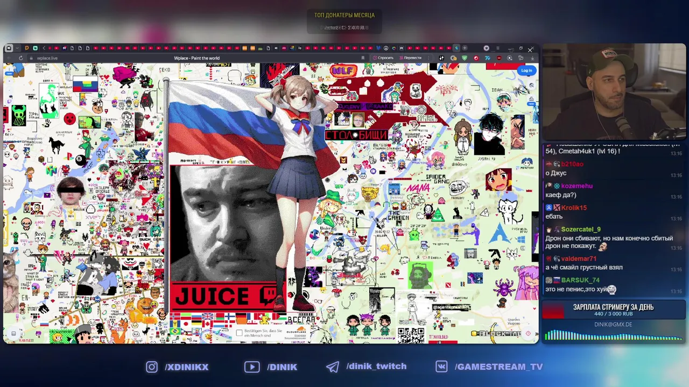This screenshot has height=387, width=689.
Task: Click the map pin icon bottom-right of canvas
Action: coord(529,333)
